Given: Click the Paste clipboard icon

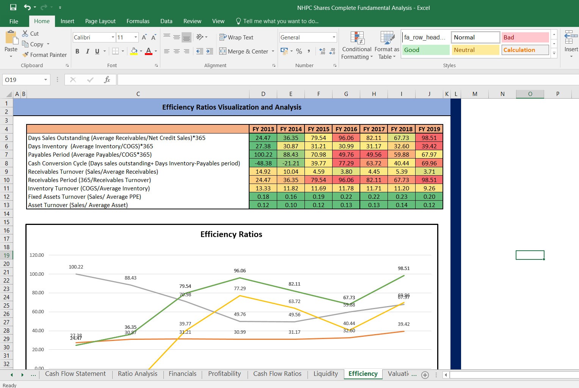Looking at the screenshot, I should coord(11,38).
